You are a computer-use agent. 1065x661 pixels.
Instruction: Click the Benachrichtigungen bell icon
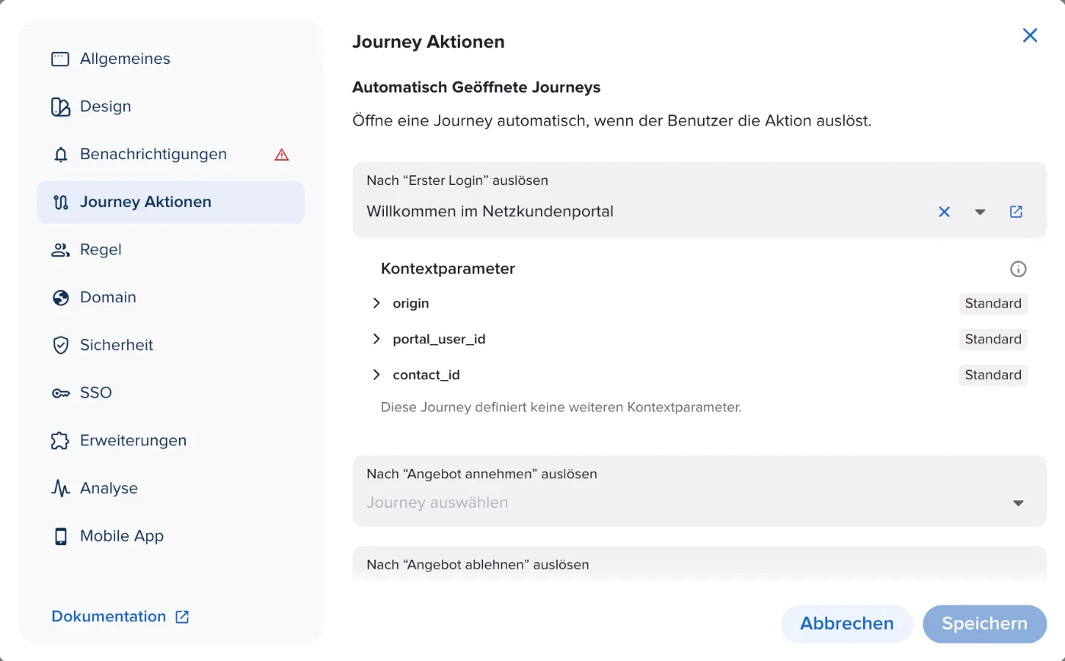60,155
